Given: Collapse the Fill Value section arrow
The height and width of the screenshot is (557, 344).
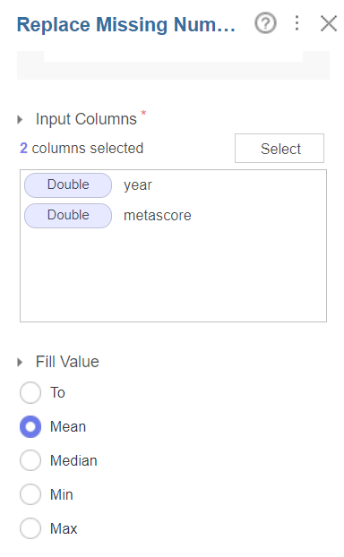Looking at the screenshot, I should 20,363.
